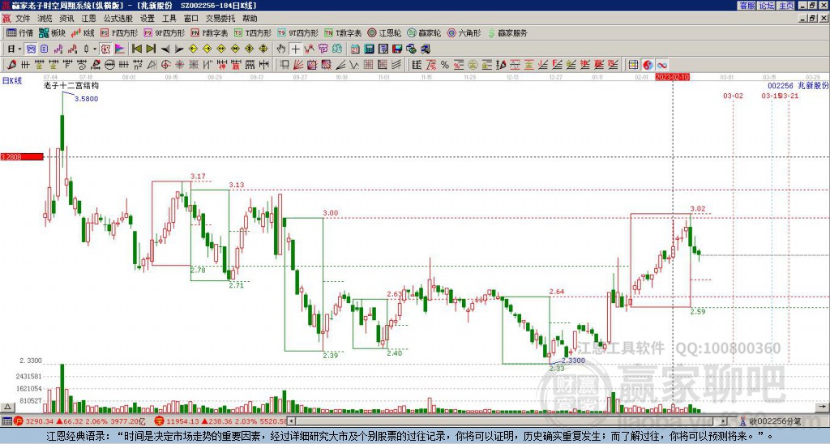Open the T四方形 tool

coord(253,32)
